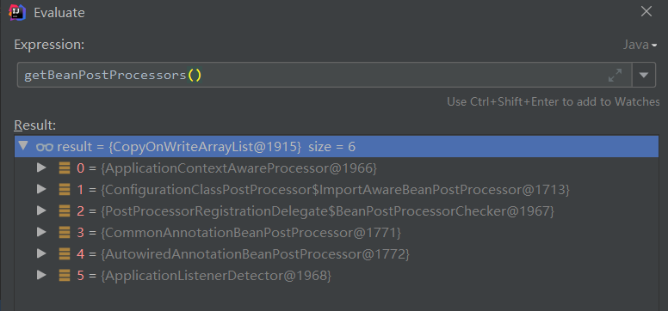Click the element icon of entry 3
The height and width of the screenshot is (311, 668).
[65, 233]
